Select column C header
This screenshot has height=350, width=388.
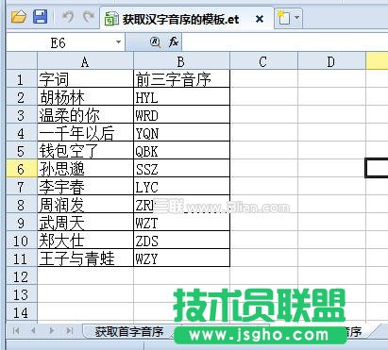263,61
